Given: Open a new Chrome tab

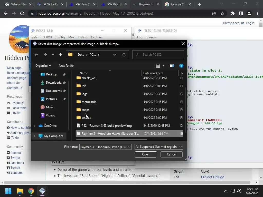Looking at the screenshot, I should (199, 5).
